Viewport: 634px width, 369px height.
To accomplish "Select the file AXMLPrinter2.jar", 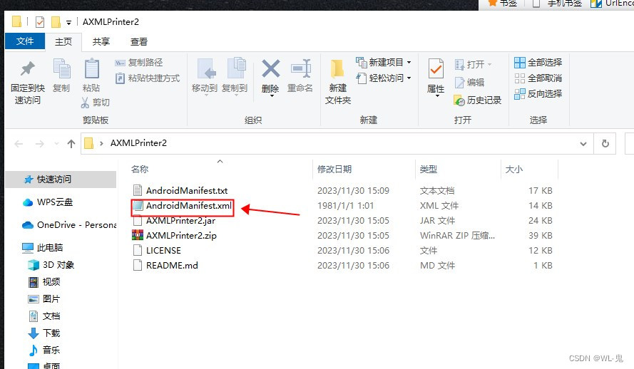I will (180, 220).
